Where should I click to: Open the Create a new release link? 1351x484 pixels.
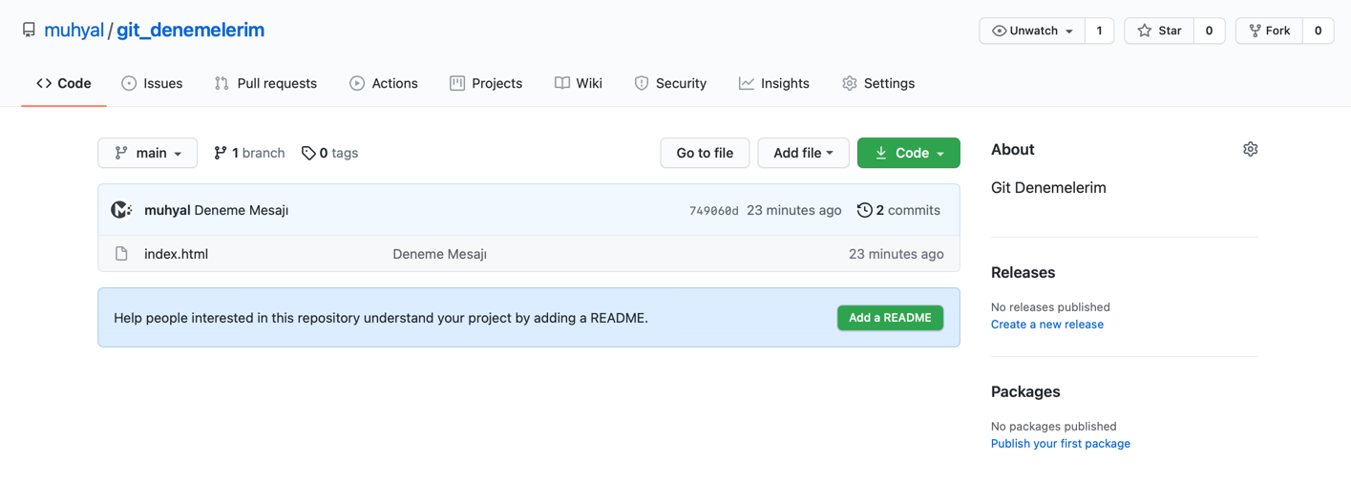(x=1047, y=325)
